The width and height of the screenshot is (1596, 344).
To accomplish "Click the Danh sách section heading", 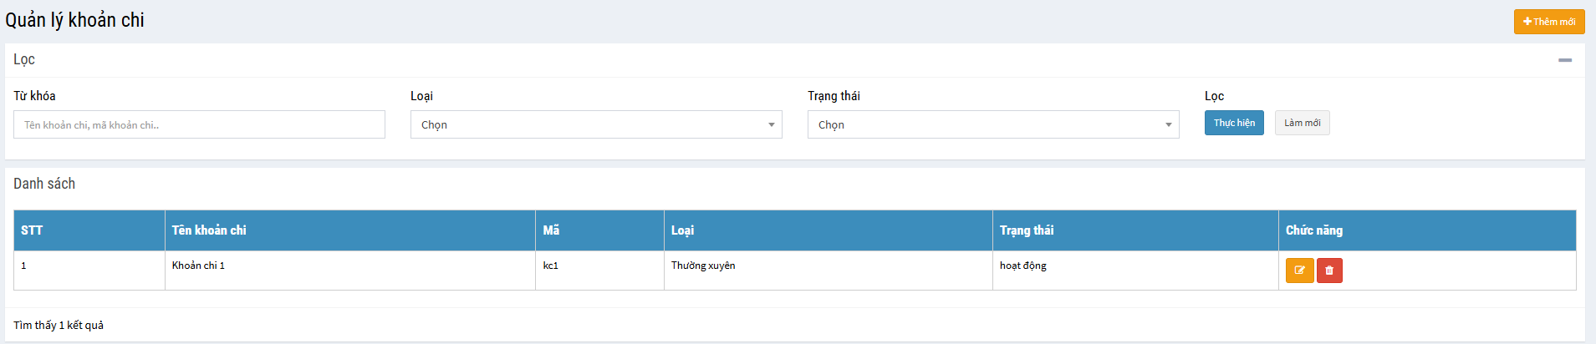I will [44, 184].
